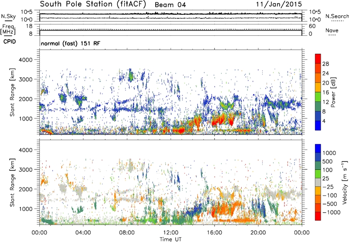349x242 pixels.
Task: Click the 'Nave' legend label
Action: [332, 31]
